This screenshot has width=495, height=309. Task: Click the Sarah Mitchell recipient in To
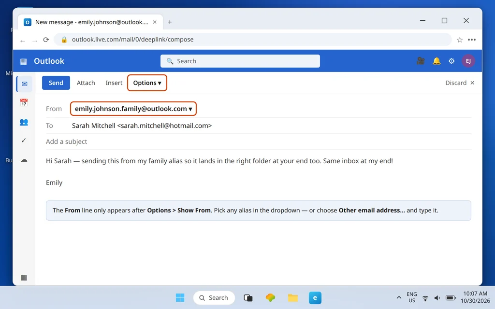[x=142, y=126]
